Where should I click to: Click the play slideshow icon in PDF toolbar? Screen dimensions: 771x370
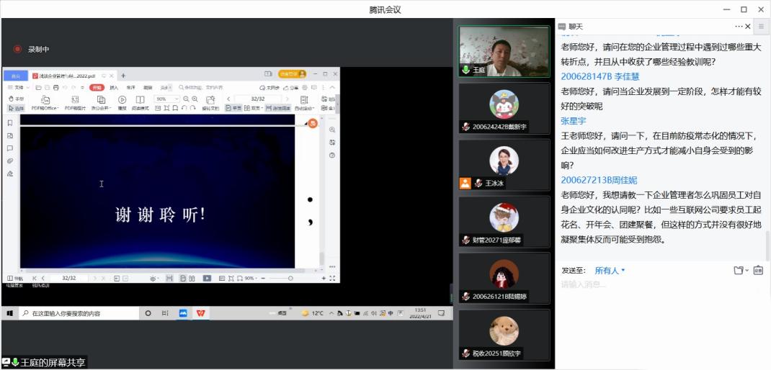(122, 100)
